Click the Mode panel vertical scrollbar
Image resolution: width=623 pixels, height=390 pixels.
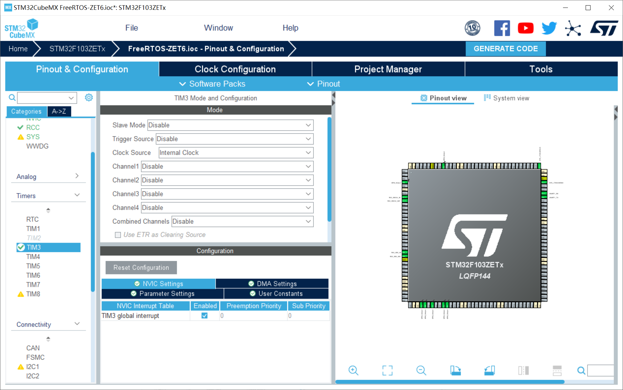point(329,170)
